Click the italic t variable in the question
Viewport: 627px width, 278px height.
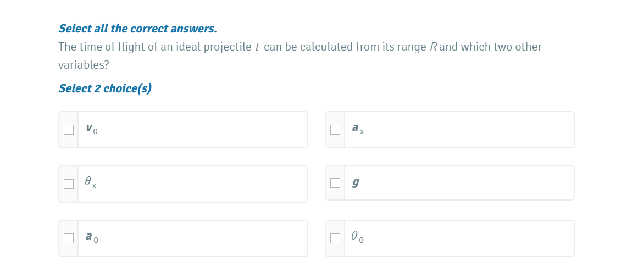[257, 47]
